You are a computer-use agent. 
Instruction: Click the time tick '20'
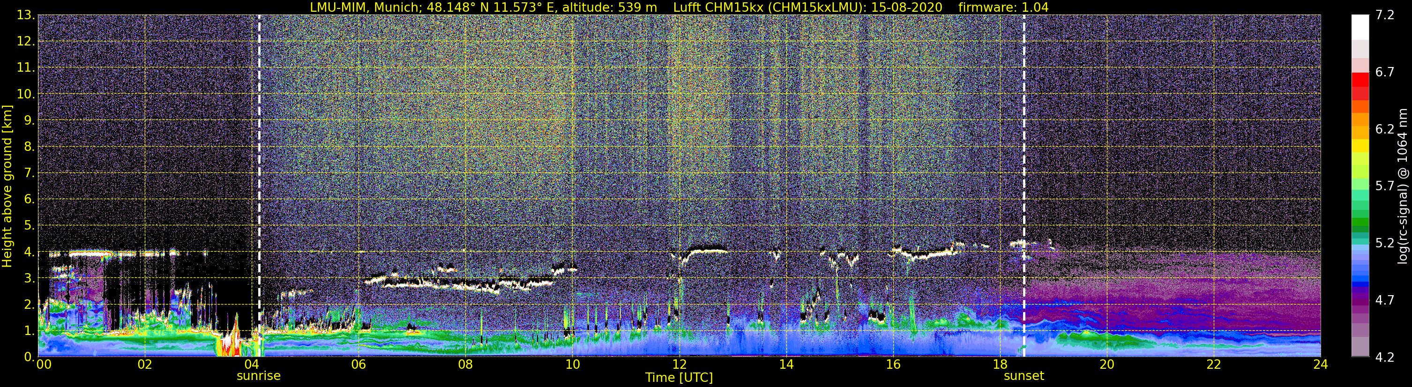click(x=1107, y=365)
